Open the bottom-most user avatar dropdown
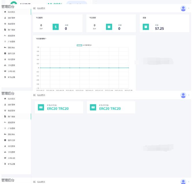Screen dimensions: 194x184 [x=183, y=181]
